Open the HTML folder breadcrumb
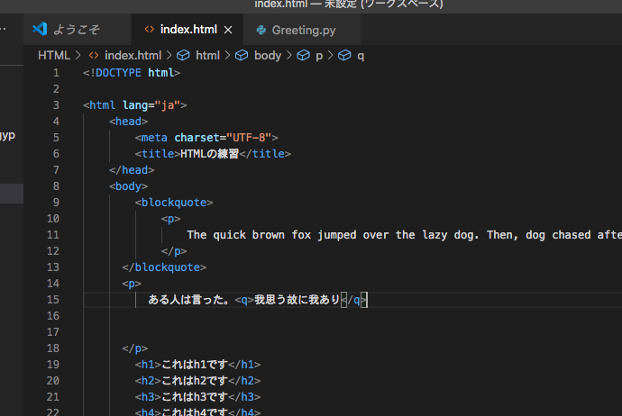The image size is (622, 416). 54,56
